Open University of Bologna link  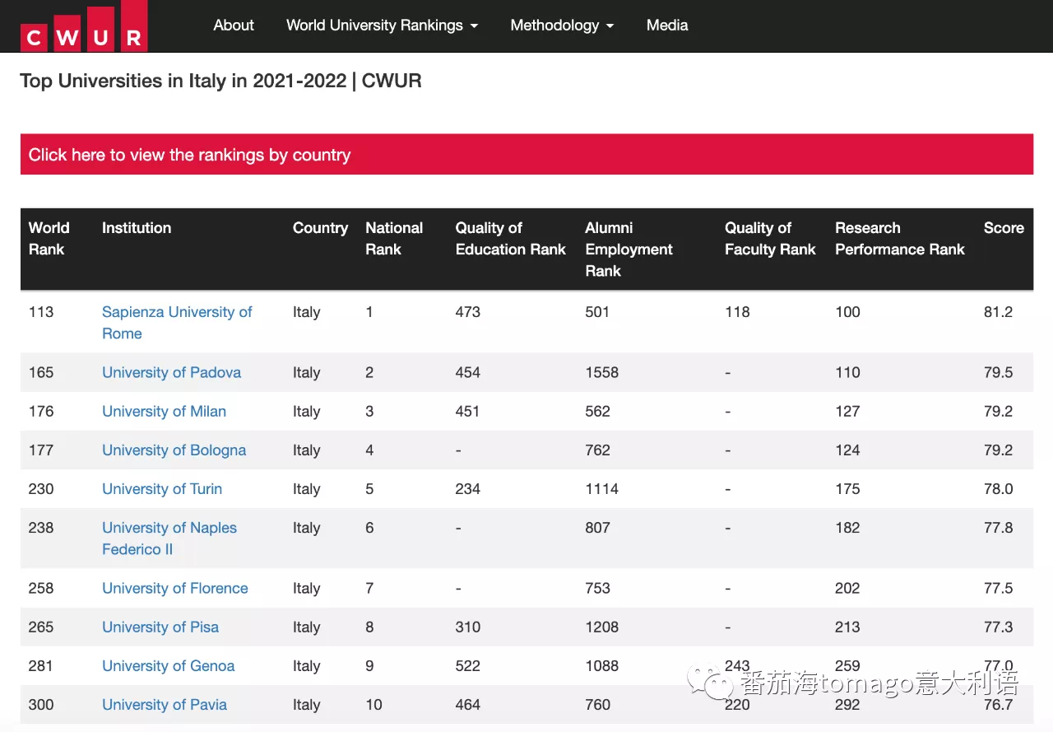pos(174,450)
